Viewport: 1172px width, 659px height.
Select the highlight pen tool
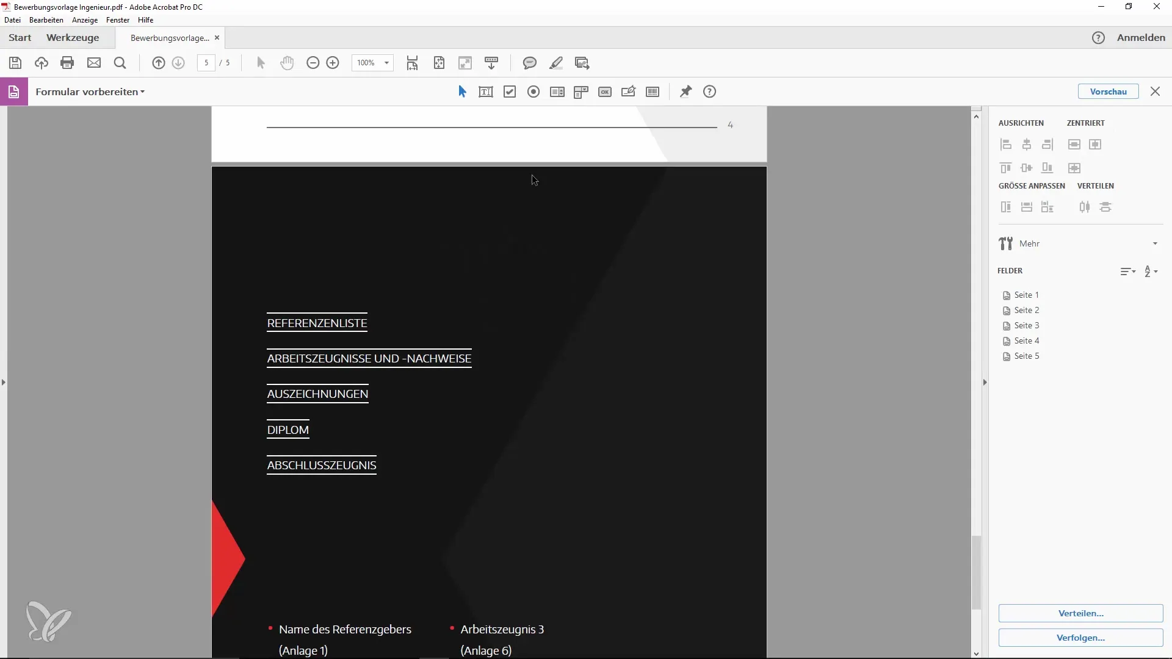click(556, 63)
